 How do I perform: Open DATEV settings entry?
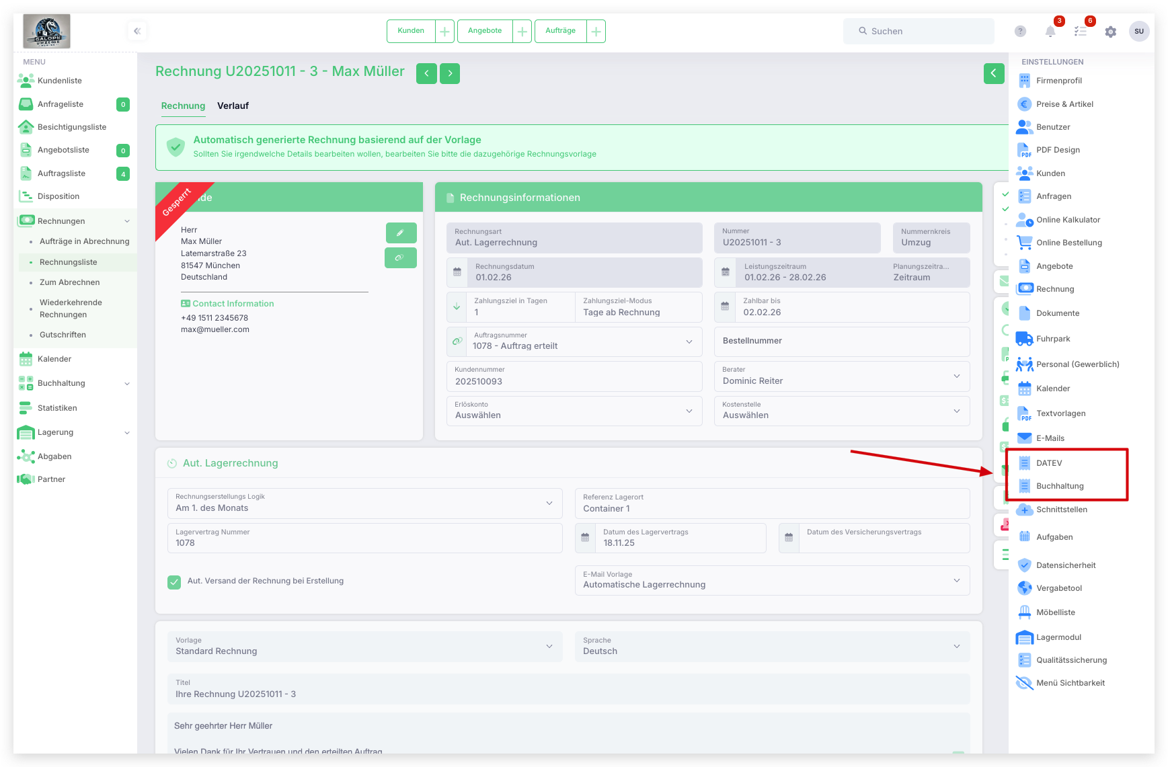[1049, 463]
